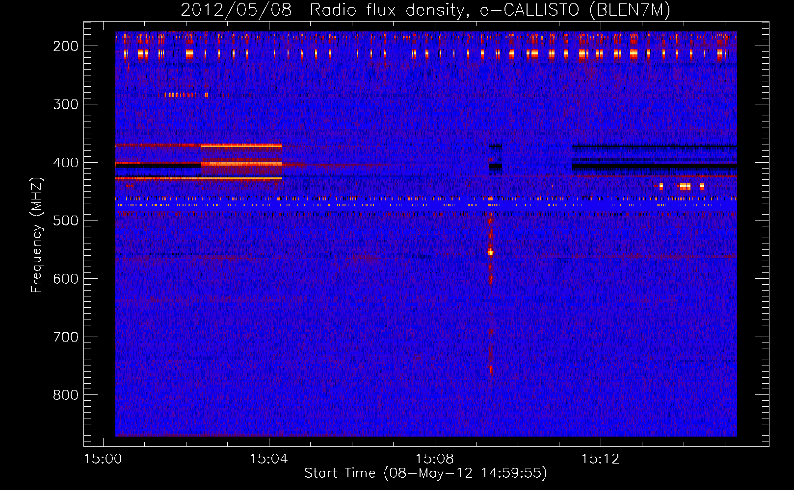Select the frequency tick label '500'
The height and width of the screenshot is (490, 794).
[x=65, y=220]
